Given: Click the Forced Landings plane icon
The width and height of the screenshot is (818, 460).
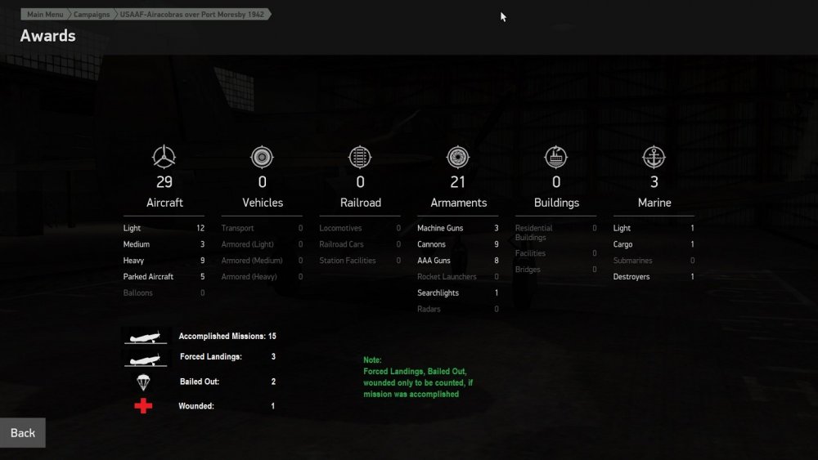Looking at the screenshot, I should [x=146, y=359].
